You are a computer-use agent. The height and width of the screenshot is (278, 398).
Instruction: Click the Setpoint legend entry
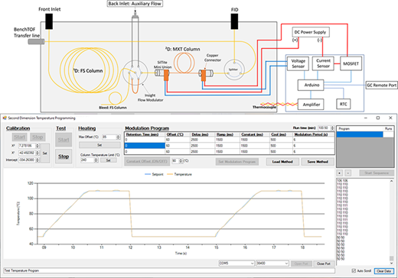point(154,174)
